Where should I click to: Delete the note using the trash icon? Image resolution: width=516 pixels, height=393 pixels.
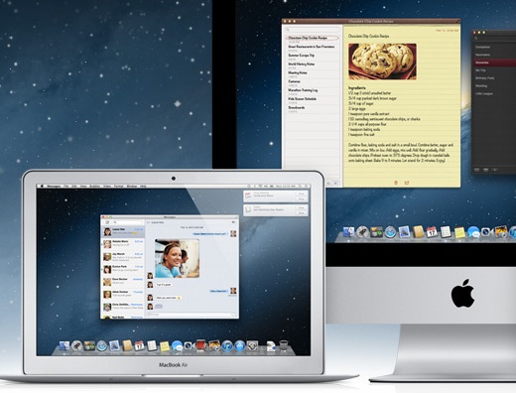396,183
